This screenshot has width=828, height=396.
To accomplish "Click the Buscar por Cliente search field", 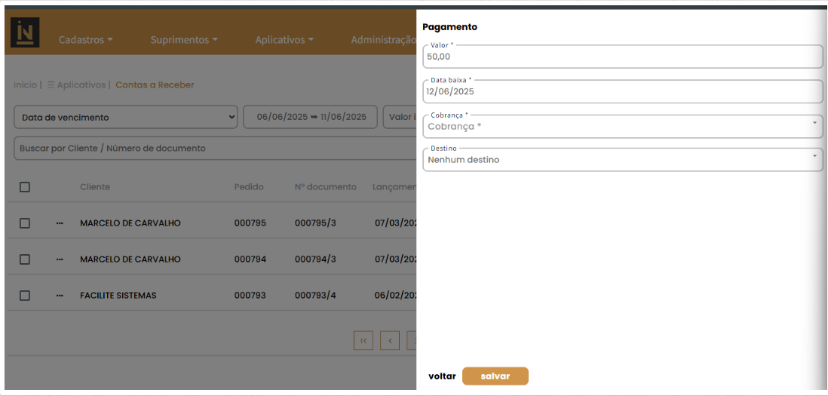I will (x=215, y=149).
